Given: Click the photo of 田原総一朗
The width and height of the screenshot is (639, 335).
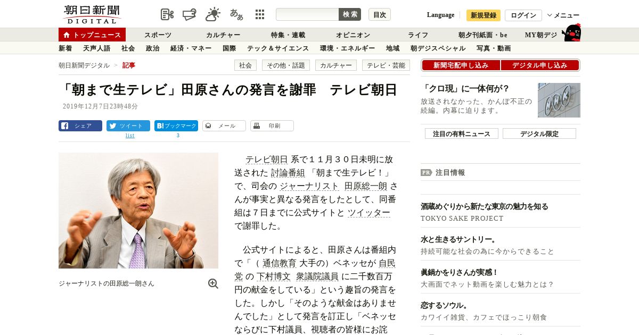Looking at the screenshot, I should point(138,211).
